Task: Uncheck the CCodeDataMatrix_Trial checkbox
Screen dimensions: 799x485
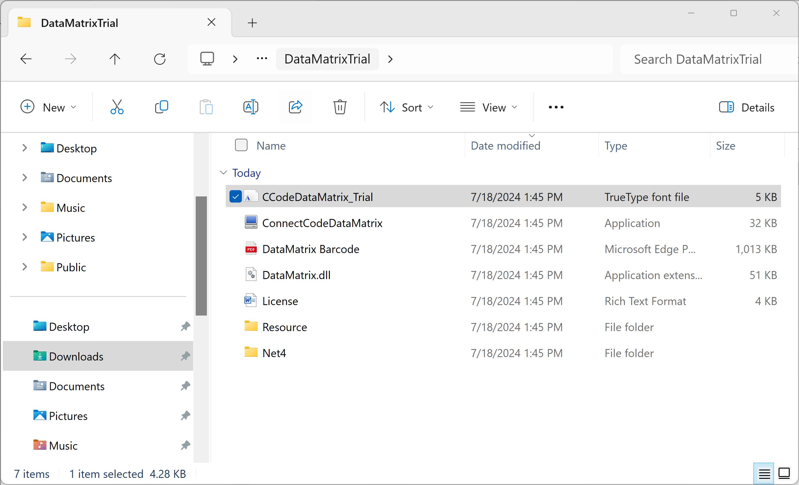Action: click(235, 196)
